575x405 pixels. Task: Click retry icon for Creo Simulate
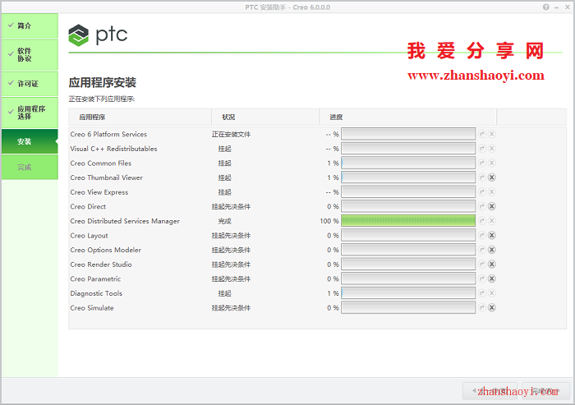(482, 308)
